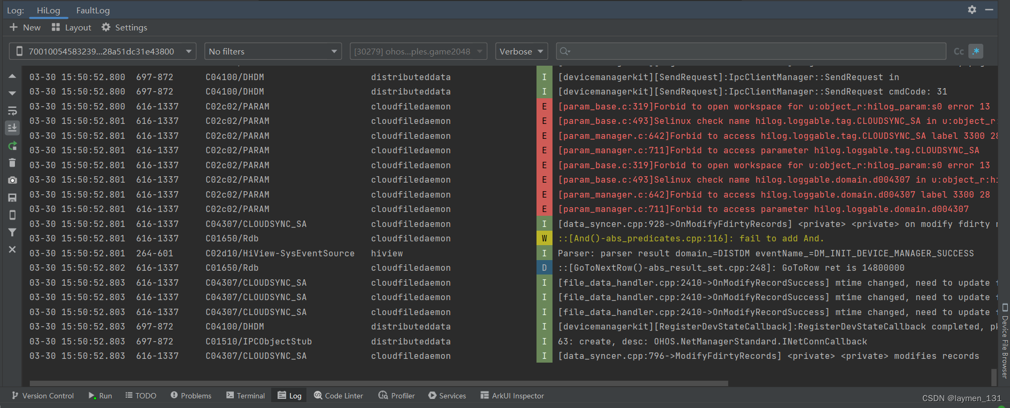Click the green restart log icon

click(x=12, y=146)
